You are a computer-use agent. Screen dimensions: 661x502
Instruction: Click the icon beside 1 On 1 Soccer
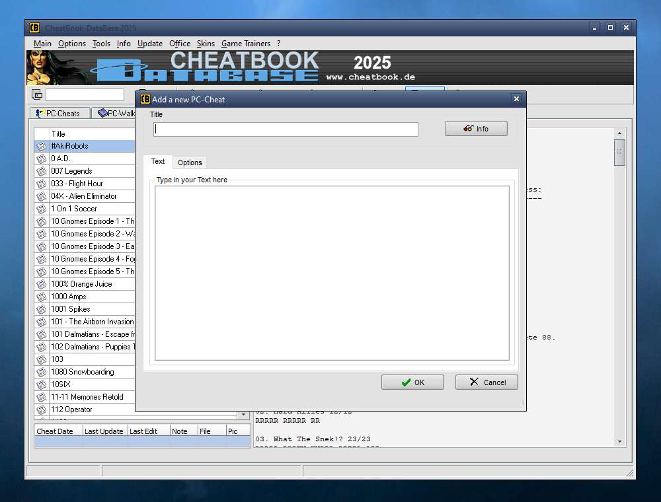(41, 209)
